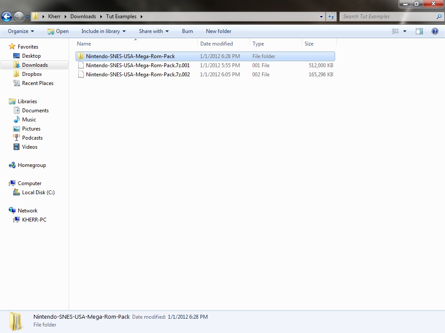Select Nintendo-SNES-USA-Mega-Rom-Pack.7z.001 file
445x333 pixels.
pos(137,65)
